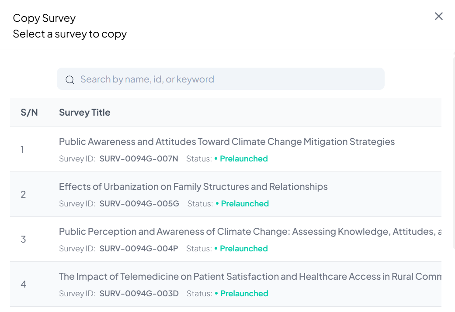The width and height of the screenshot is (455, 312).
Task: Close the Copy Survey dialog
Action: pos(439,17)
